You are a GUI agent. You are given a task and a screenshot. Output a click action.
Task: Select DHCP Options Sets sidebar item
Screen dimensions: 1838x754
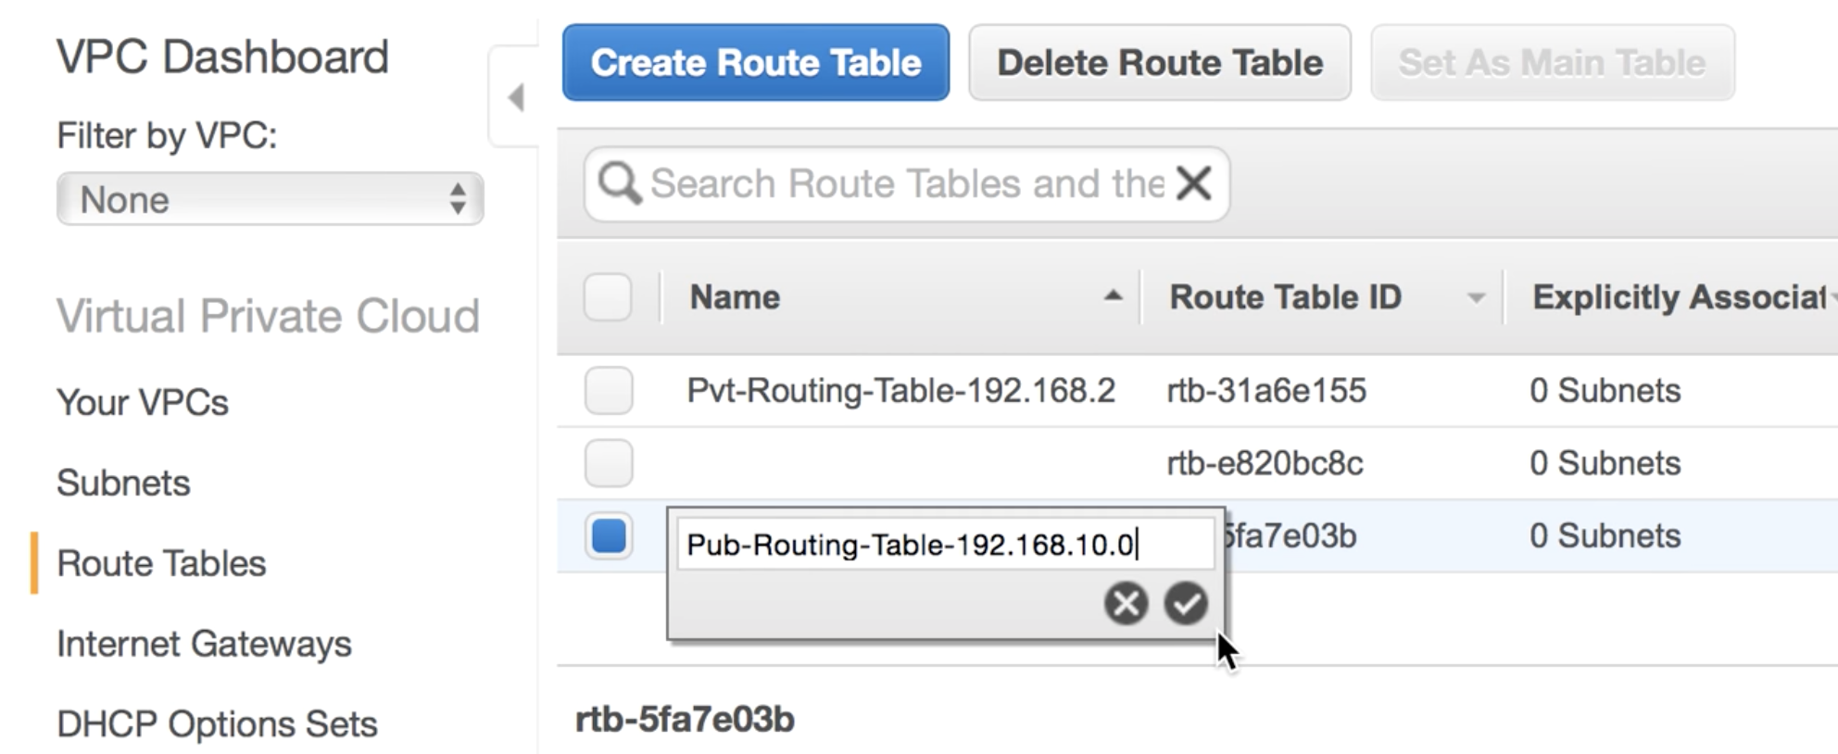click(217, 723)
